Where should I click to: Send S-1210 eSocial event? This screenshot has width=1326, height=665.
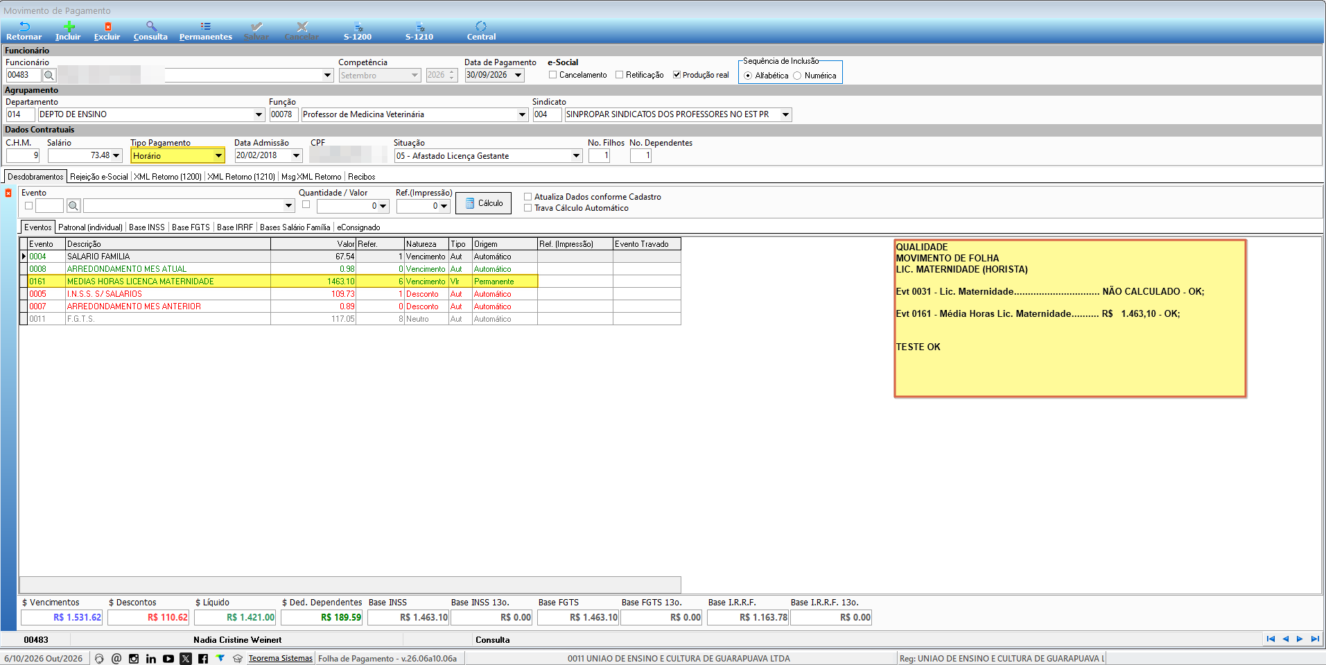click(x=419, y=31)
